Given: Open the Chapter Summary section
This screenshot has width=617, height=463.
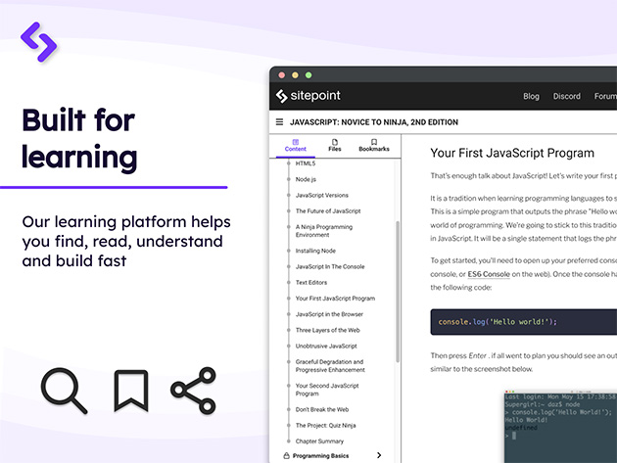Looking at the screenshot, I should pyautogui.click(x=319, y=441).
